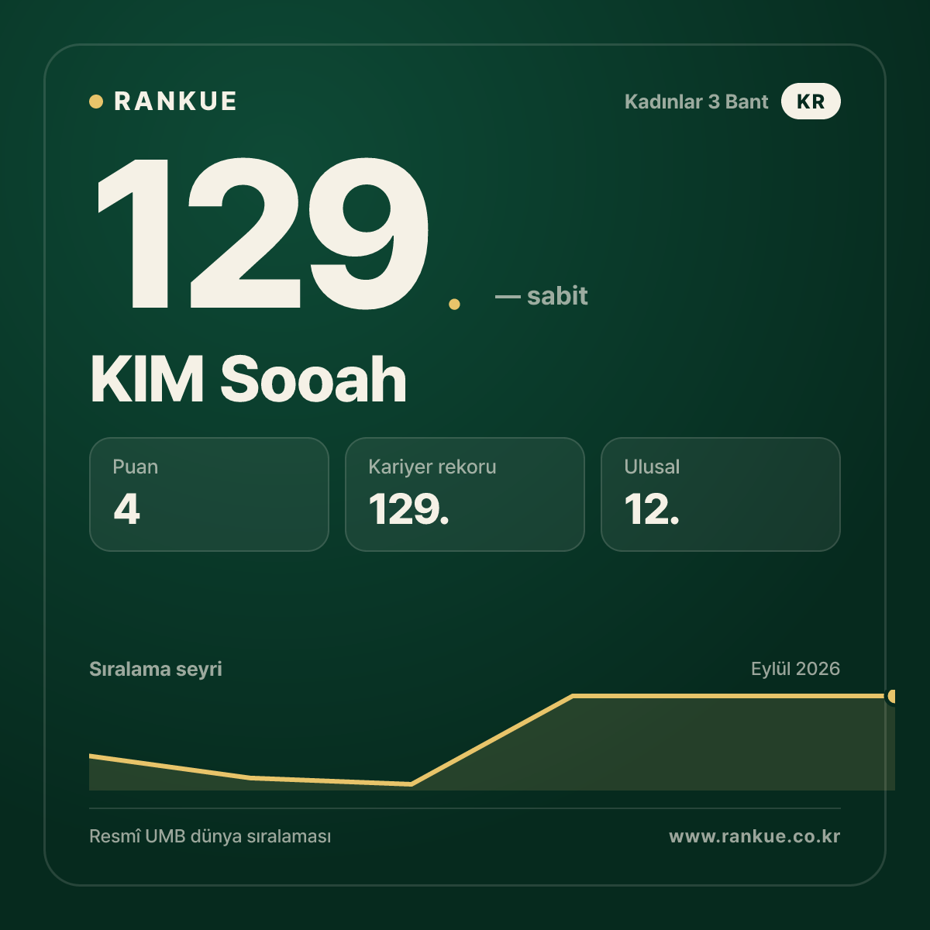
Task: Click the dash icon before sabit
Action: click(508, 297)
